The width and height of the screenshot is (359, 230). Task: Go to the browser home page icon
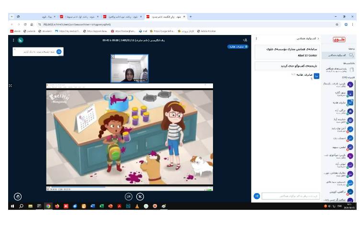tap(32, 24)
